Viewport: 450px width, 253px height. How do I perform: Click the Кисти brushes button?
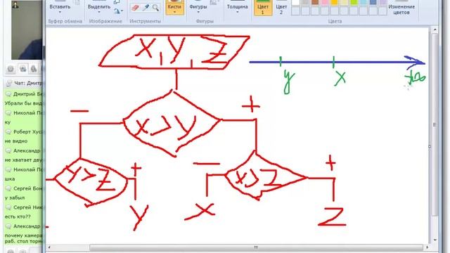[174, 6]
